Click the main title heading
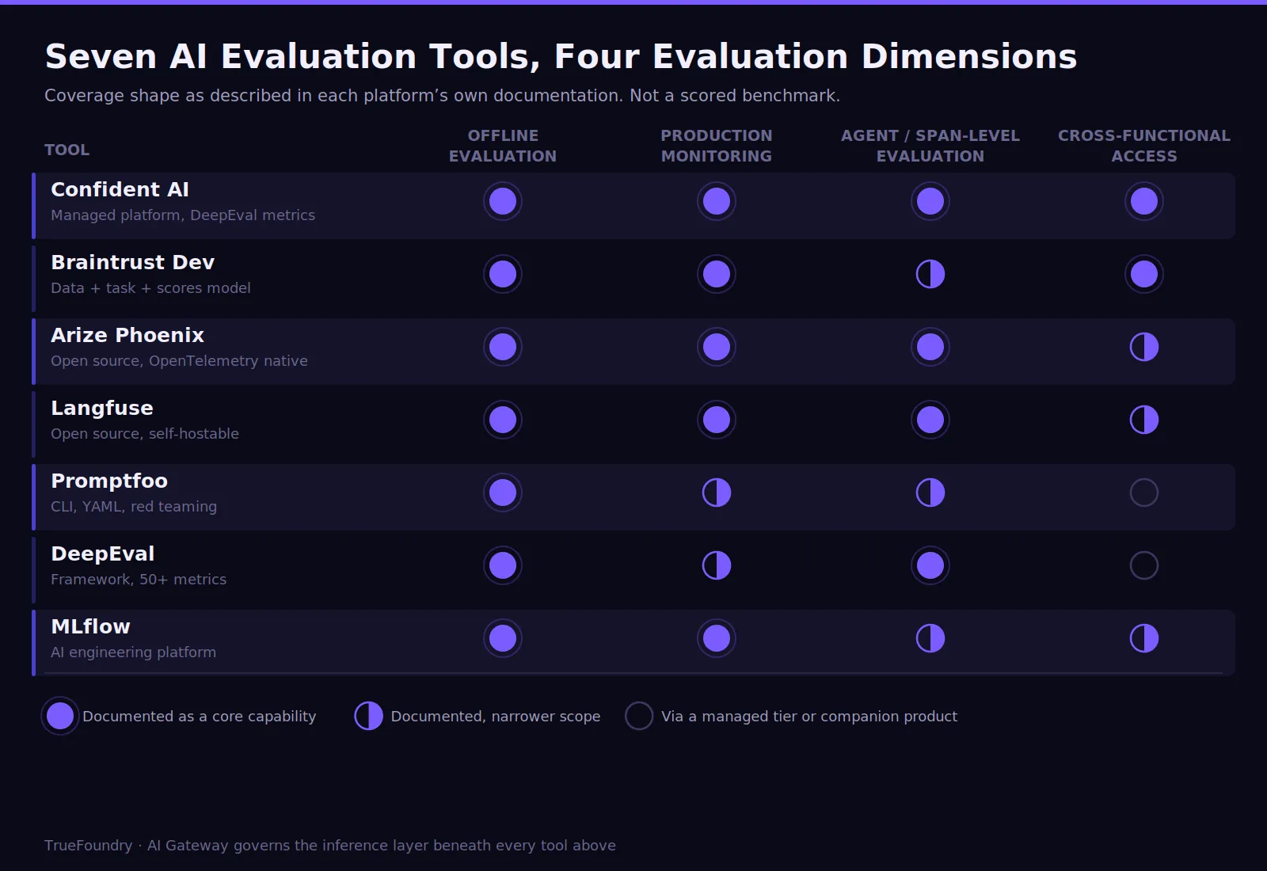 561,56
